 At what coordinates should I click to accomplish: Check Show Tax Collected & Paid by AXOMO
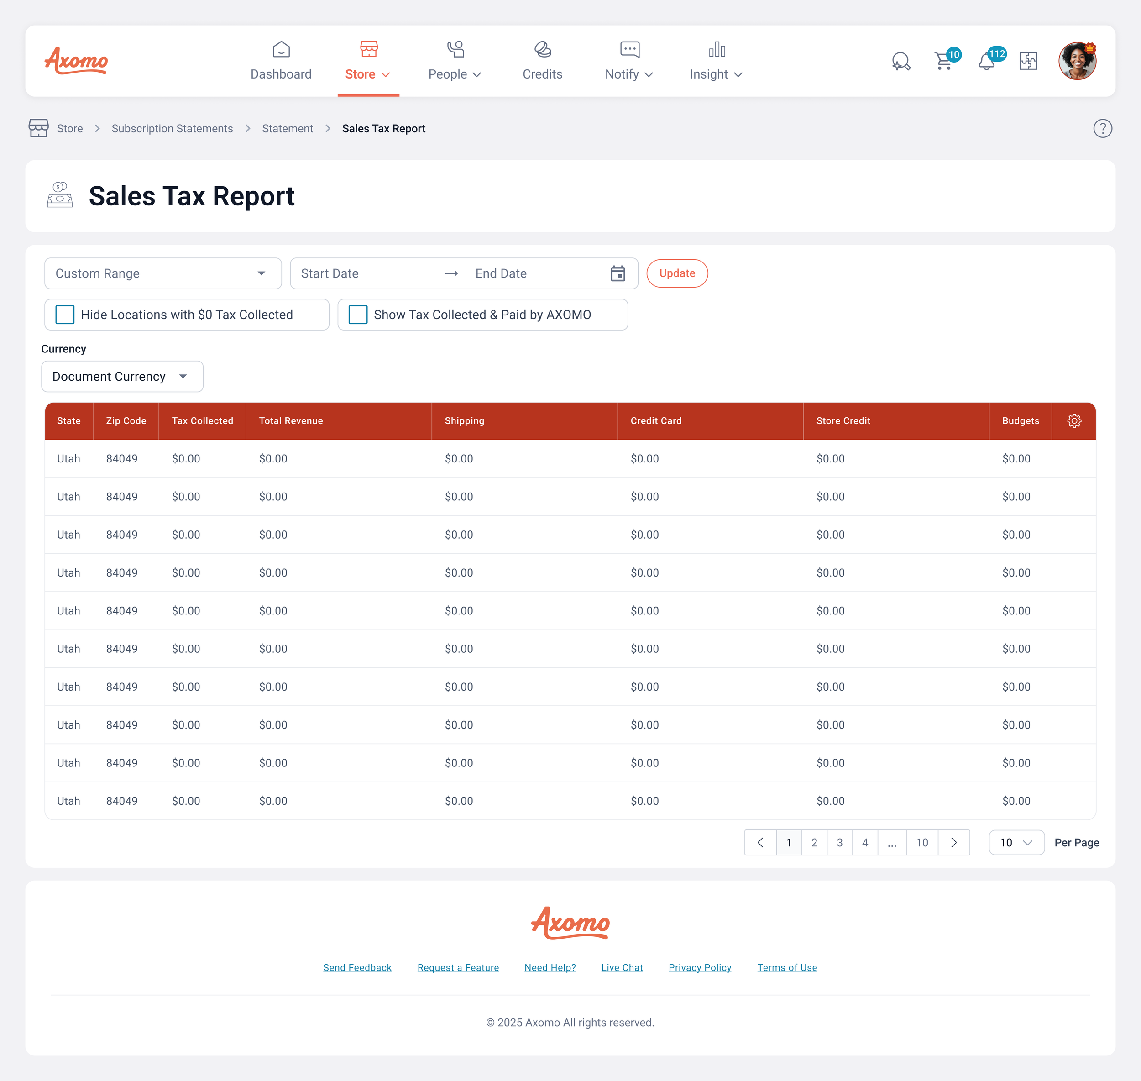(x=358, y=315)
